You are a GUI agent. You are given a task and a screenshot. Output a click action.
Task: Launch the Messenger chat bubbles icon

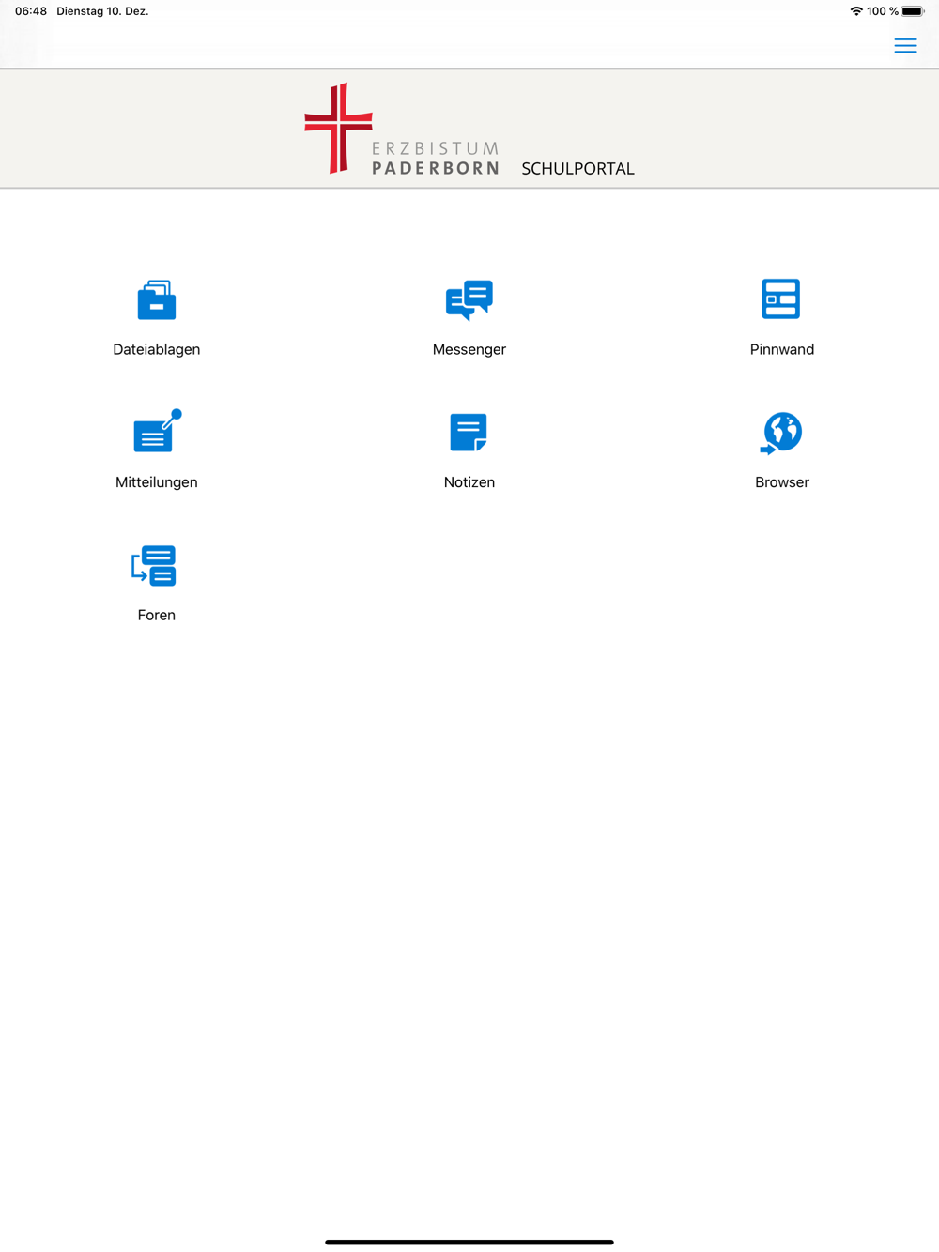coord(469,300)
